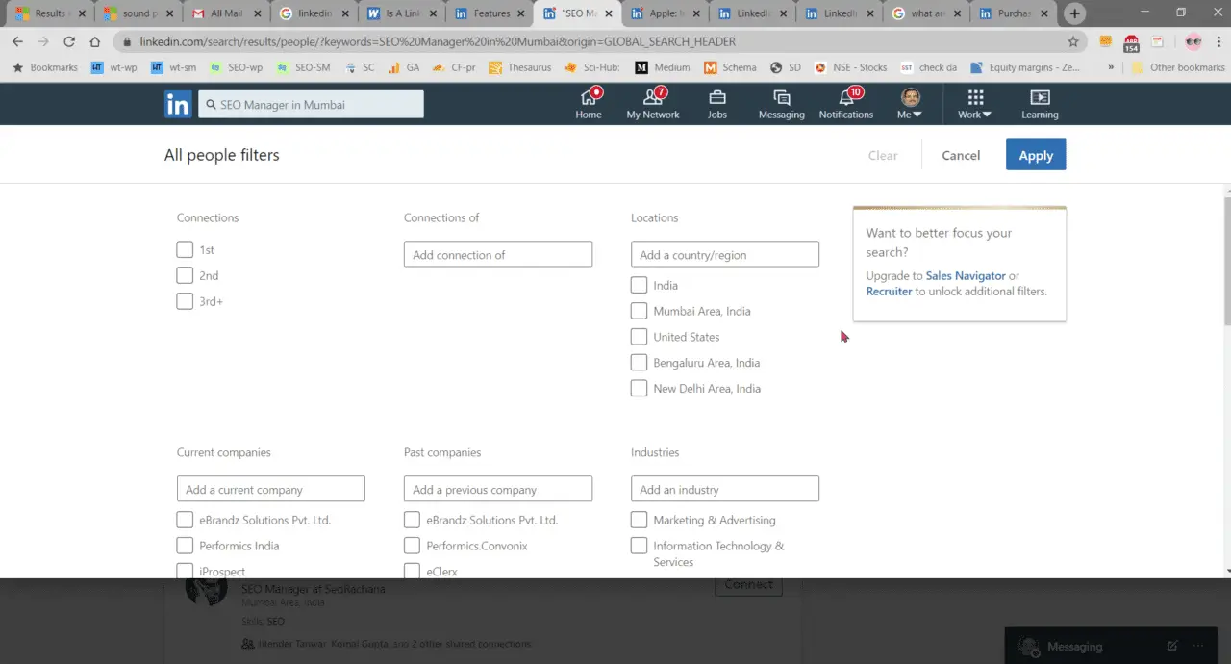Click the Add an industry field
The image size is (1231, 664).
click(725, 489)
